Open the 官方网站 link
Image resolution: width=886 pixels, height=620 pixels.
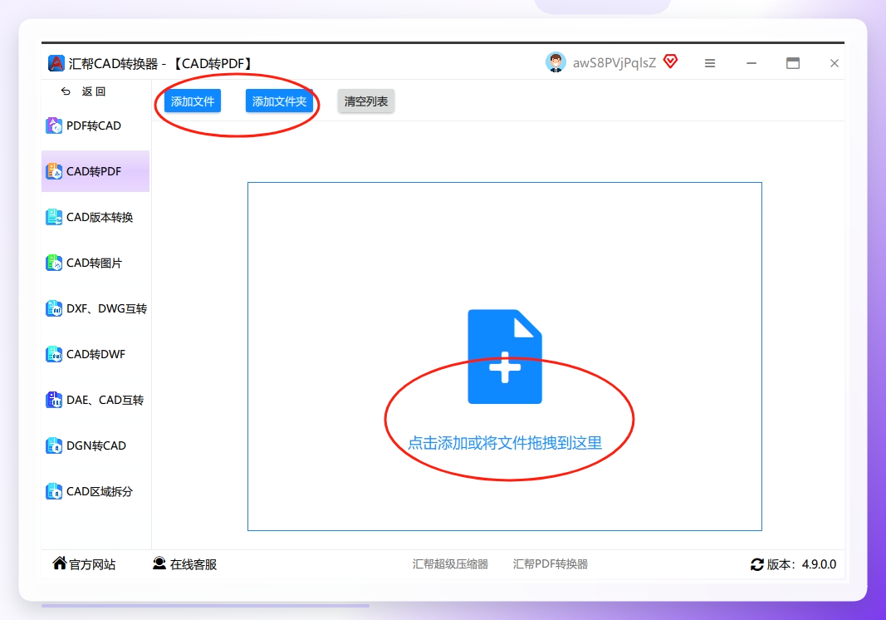point(84,564)
